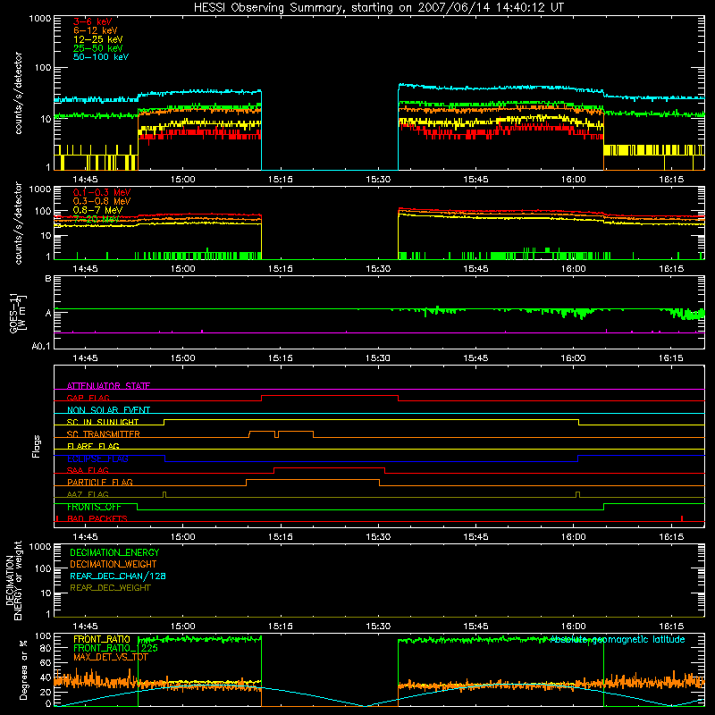Viewport: 715px width, 715px height.
Task: Click the Absolute geomagnetic latitude label
Action: click(618, 639)
